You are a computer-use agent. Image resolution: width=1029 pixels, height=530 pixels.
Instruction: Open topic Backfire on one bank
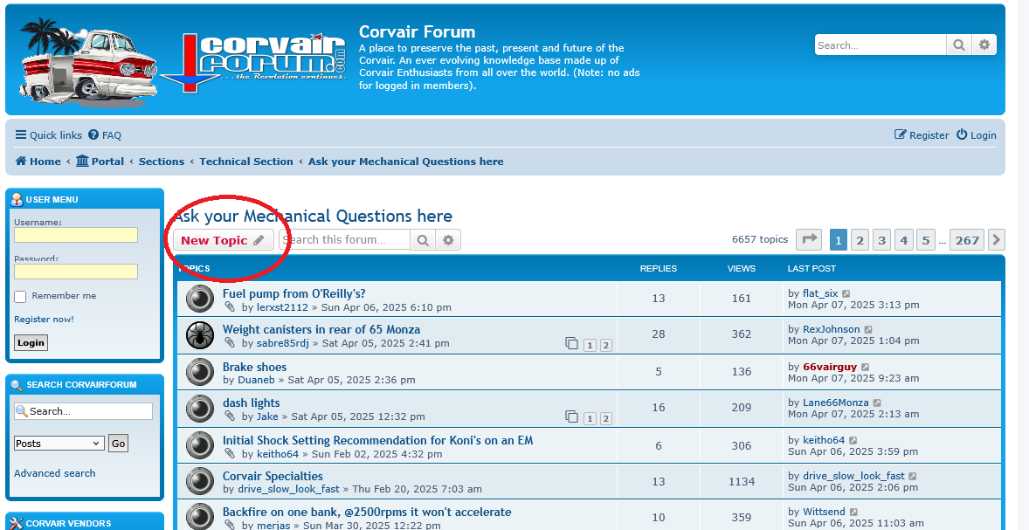(x=367, y=512)
